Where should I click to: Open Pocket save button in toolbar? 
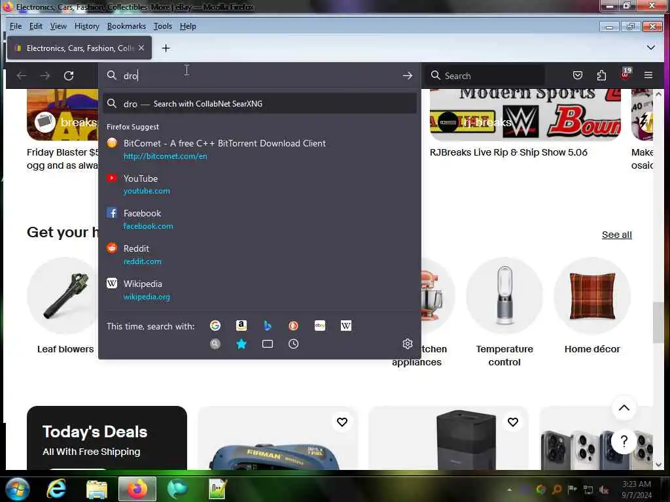tap(577, 76)
